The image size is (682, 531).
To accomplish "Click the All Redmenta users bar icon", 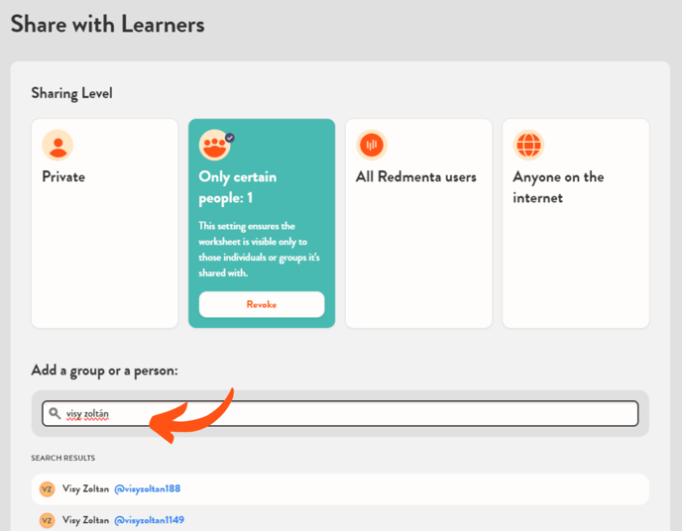I will click(372, 146).
